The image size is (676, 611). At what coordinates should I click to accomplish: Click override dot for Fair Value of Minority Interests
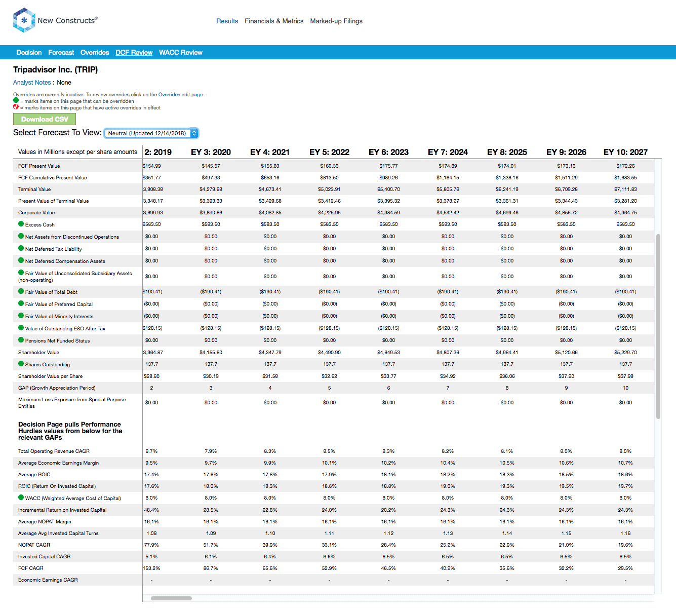[x=21, y=316]
